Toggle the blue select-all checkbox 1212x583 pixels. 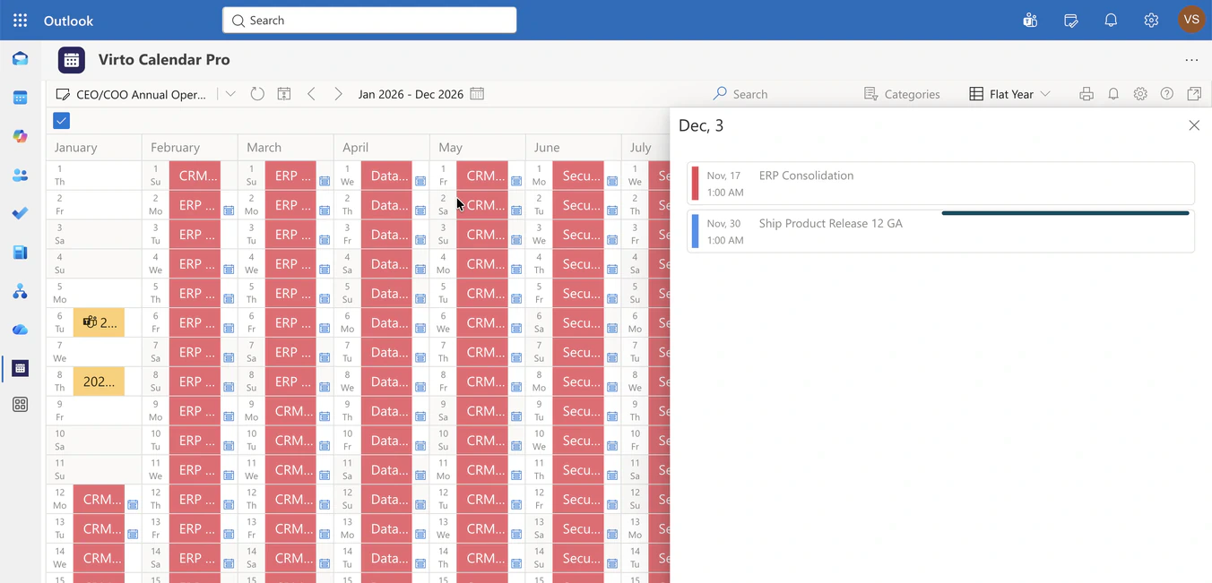point(62,121)
